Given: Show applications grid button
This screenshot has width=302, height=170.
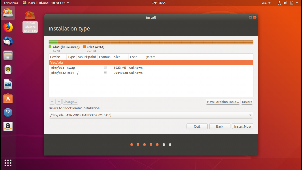Looking at the screenshot, I should 8,163.
